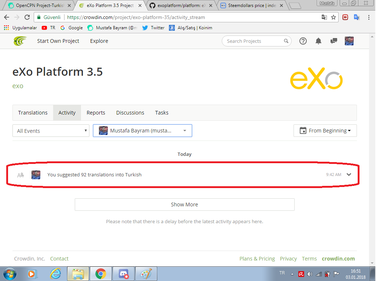376x281 pixels.
Task: Click the Explore link
Action: pos(99,41)
